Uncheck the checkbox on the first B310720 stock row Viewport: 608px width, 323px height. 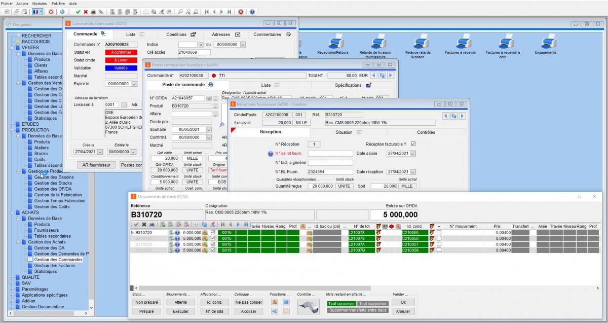click(213, 232)
